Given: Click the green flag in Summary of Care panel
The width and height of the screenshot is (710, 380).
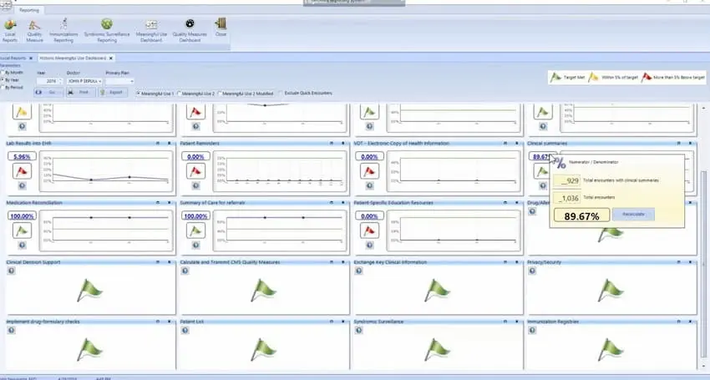Looking at the screenshot, I should (195, 231).
